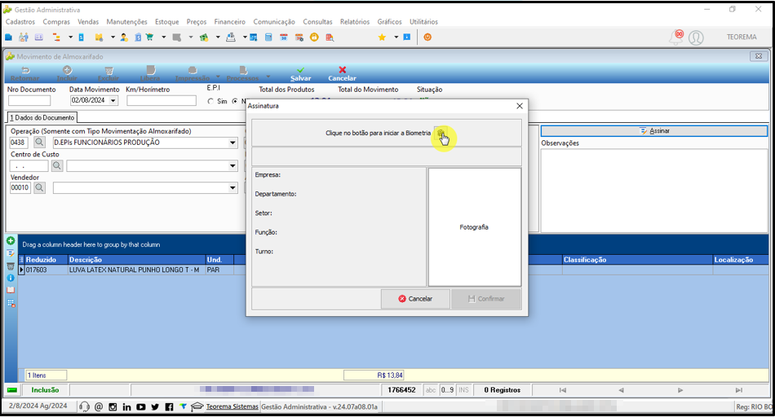Click the money cash toolbar icon
Screen dimensions: 775x417
204,37
